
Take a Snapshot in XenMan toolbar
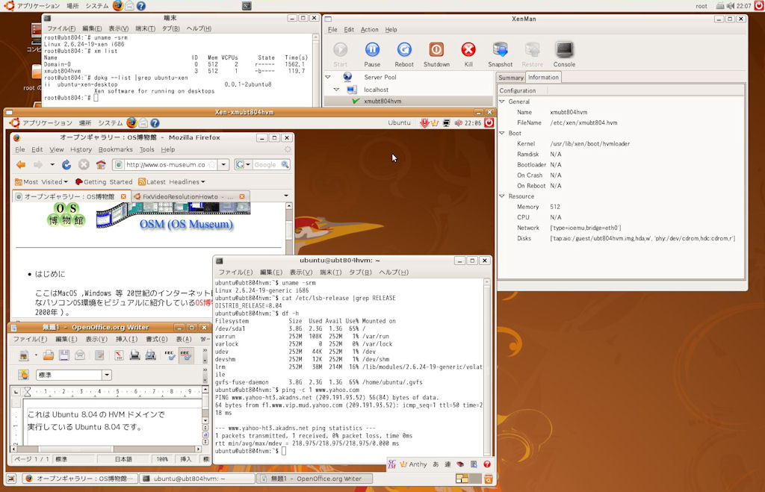click(x=500, y=50)
